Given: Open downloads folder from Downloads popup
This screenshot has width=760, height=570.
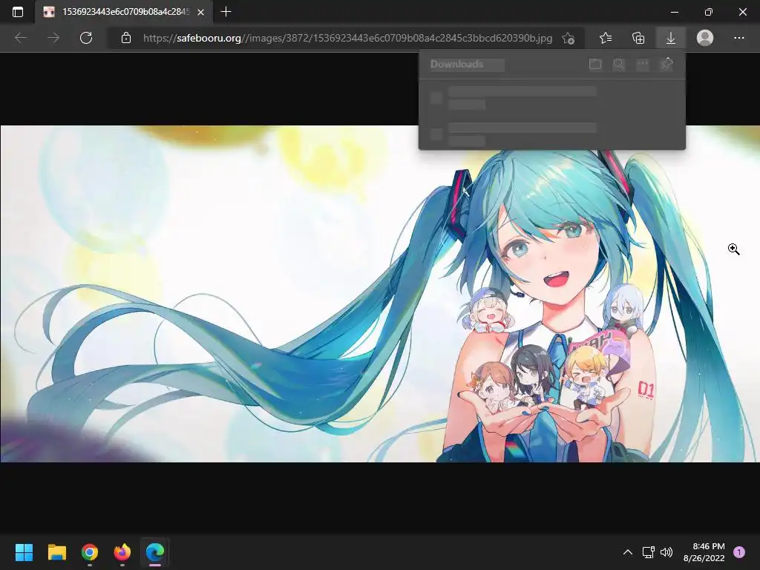Looking at the screenshot, I should coord(595,64).
